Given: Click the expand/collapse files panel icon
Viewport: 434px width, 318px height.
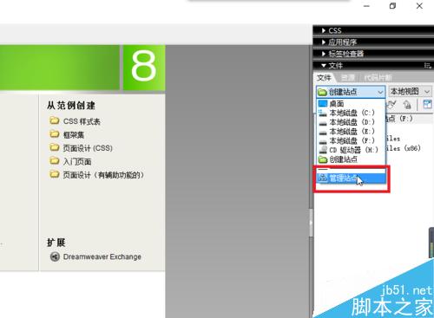Looking at the screenshot, I should tap(427, 104).
